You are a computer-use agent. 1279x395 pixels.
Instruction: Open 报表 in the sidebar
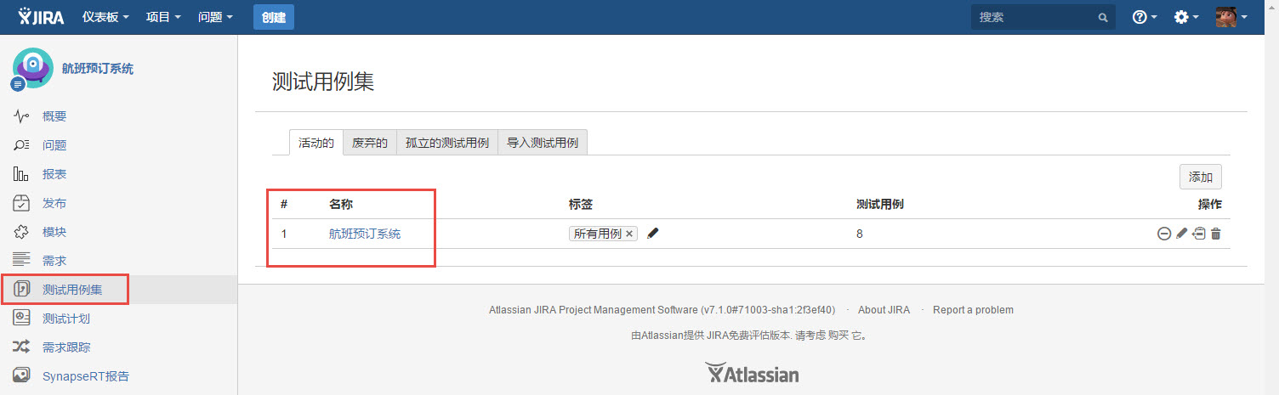(54, 174)
